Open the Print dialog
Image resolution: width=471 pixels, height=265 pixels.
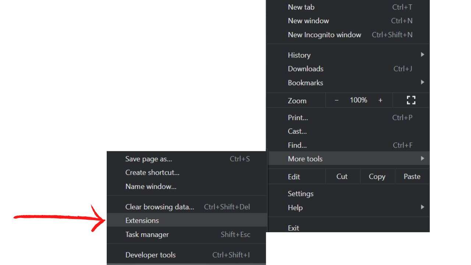[298, 117]
